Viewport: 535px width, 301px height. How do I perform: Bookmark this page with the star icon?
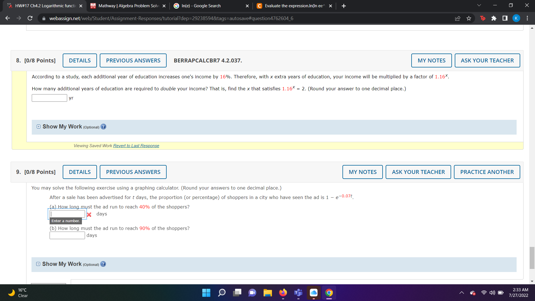point(469,18)
